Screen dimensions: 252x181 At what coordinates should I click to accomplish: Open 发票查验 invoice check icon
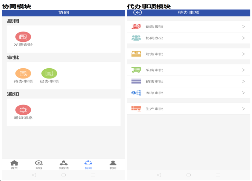[x=23, y=37]
